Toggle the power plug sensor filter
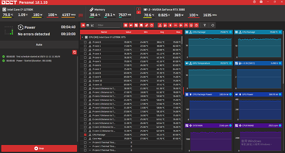This screenshot has height=153, width=285. (170, 25)
